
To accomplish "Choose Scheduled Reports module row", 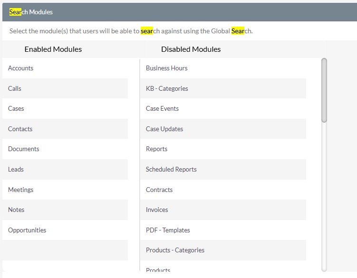I will (223, 169).
